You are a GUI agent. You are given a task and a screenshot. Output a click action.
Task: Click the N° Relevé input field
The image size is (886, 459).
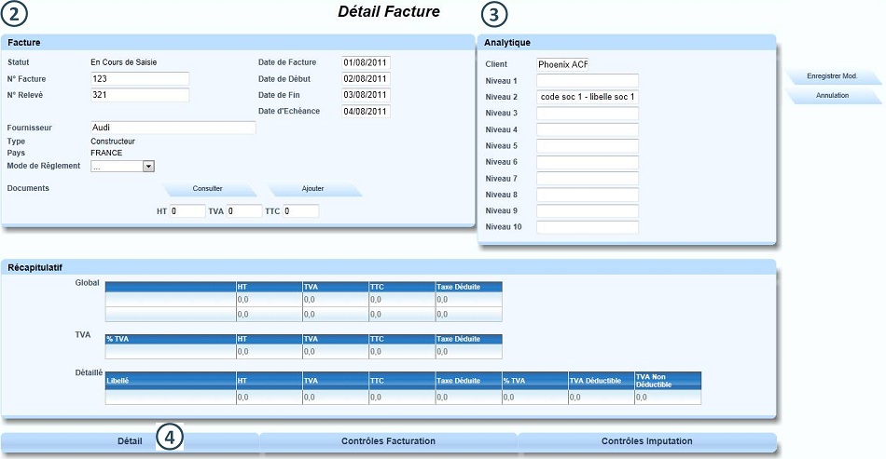[140, 95]
